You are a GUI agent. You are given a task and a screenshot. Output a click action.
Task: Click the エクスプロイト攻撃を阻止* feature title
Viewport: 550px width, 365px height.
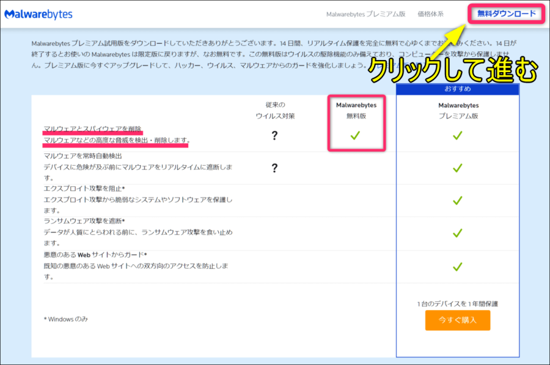84,188
